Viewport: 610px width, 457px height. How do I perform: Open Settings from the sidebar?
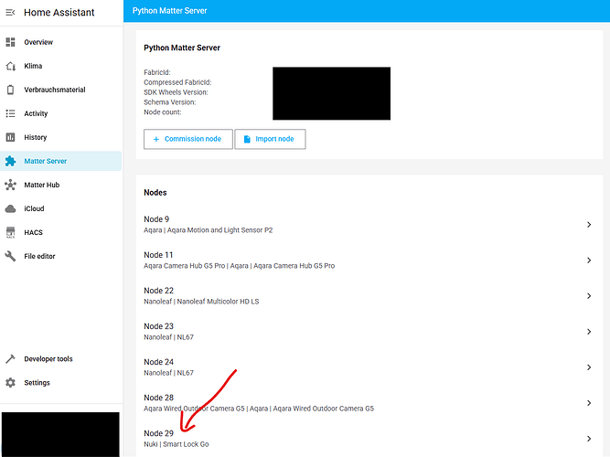(37, 383)
